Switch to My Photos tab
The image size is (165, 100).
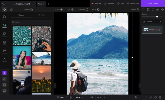(42, 15)
